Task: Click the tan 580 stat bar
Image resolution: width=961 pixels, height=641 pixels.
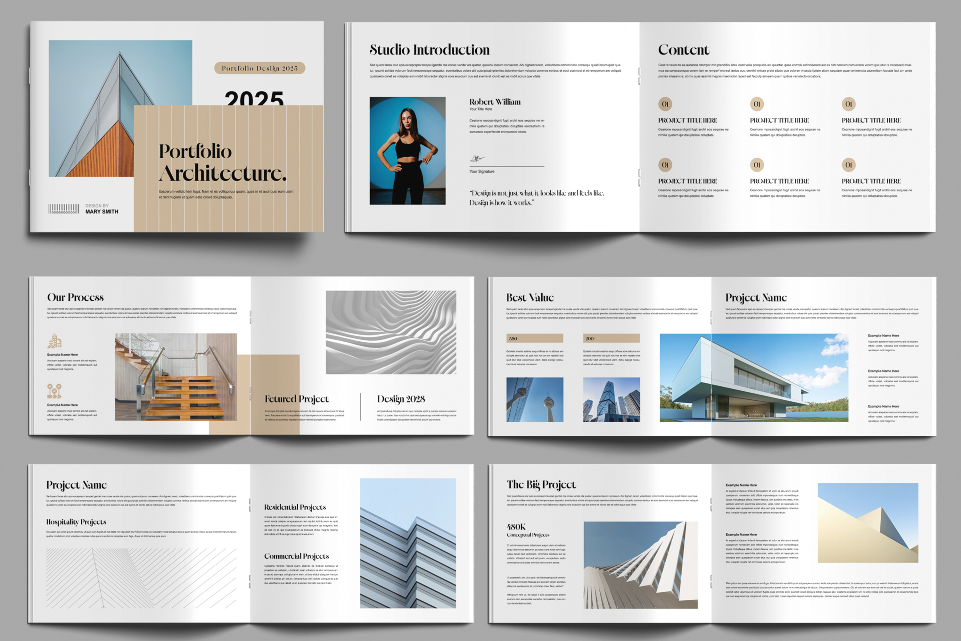Action: point(534,338)
